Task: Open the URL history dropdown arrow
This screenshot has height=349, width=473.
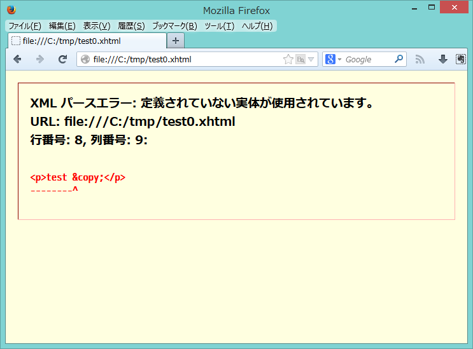Action: click(x=311, y=59)
